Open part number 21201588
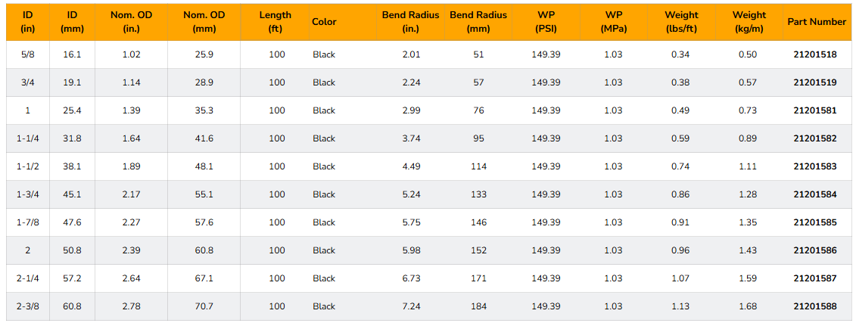The width and height of the screenshot is (856, 326). pos(815,306)
